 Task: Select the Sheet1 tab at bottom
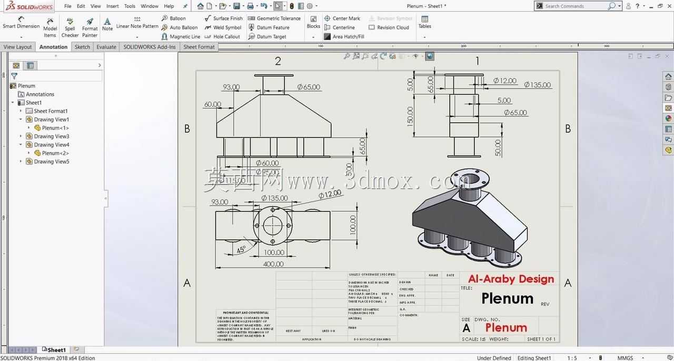click(54, 349)
